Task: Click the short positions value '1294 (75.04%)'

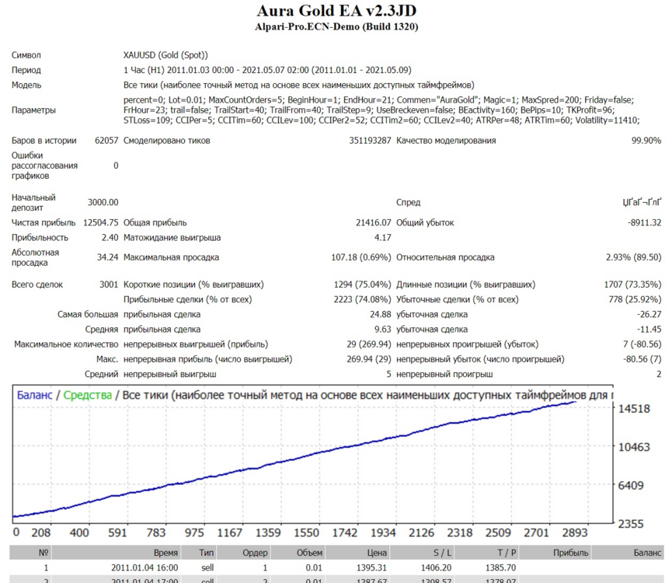Action: coord(362,285)
